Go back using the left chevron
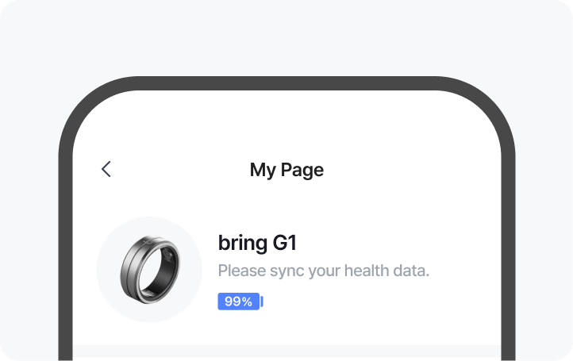This screenshot has width=573, height=361. (x=106, y=169)
